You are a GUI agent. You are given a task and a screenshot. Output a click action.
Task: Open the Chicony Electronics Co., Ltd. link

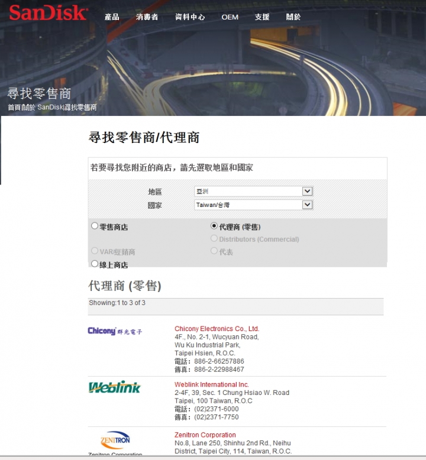[217, 329]
